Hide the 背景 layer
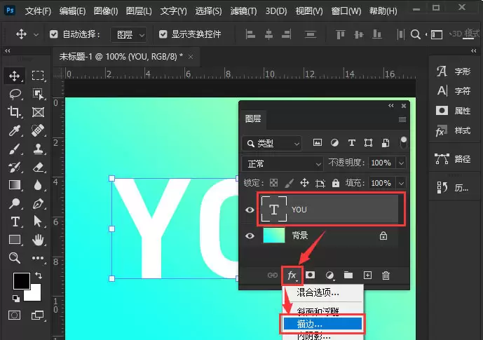This screenshot has height=340, width=483. (250, 236)
